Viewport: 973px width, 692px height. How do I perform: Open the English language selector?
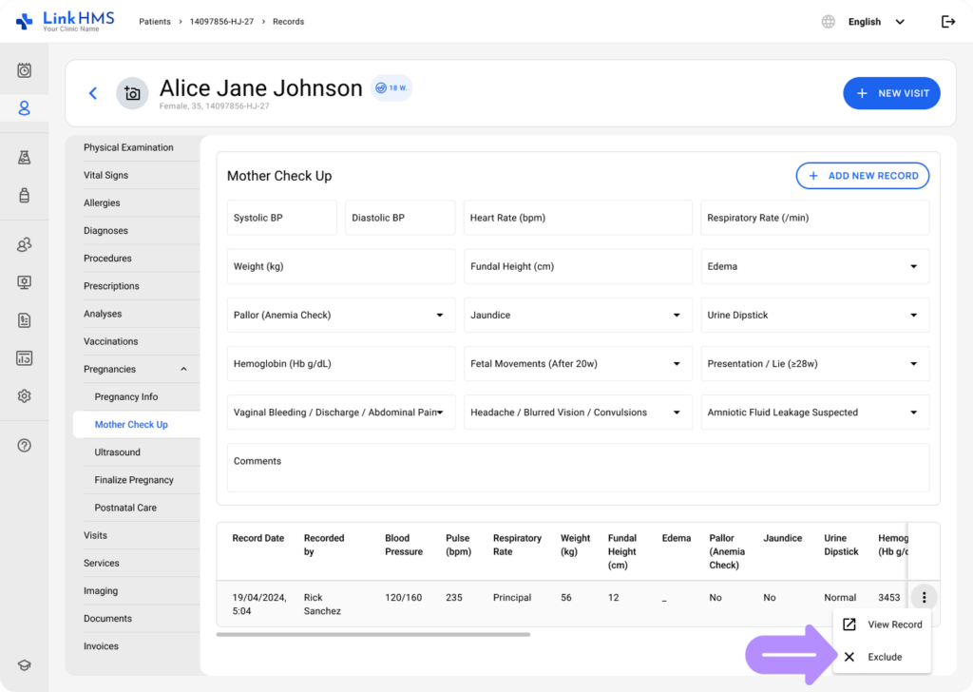[874, 22]
